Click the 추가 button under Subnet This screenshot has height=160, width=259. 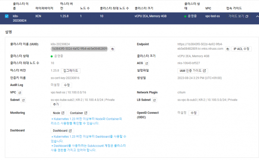56,105
